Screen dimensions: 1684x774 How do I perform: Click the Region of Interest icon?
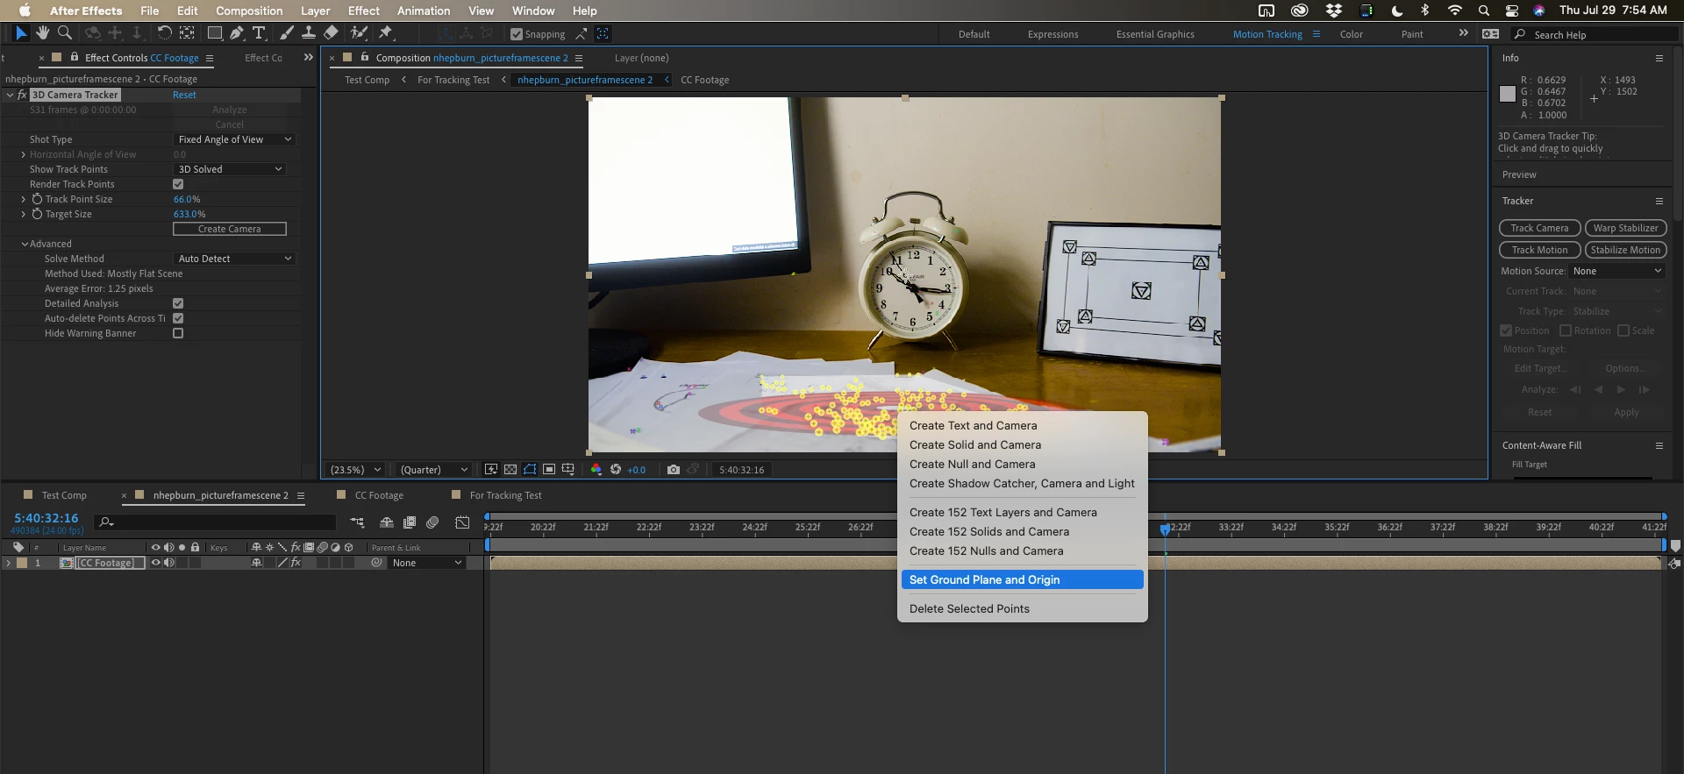[x=549, y=470]
